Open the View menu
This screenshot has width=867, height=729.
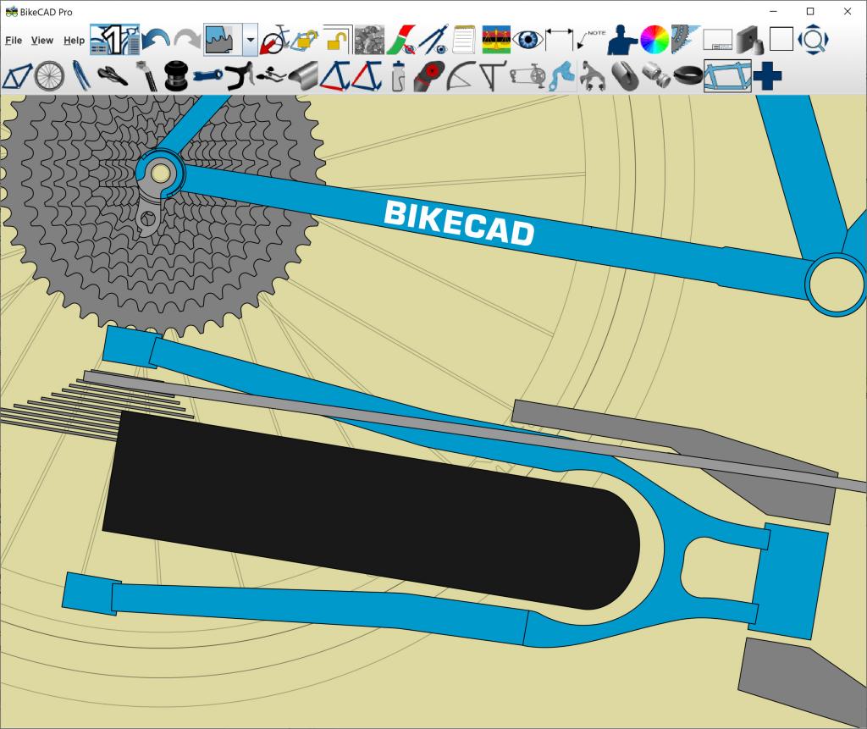(41, 40)
